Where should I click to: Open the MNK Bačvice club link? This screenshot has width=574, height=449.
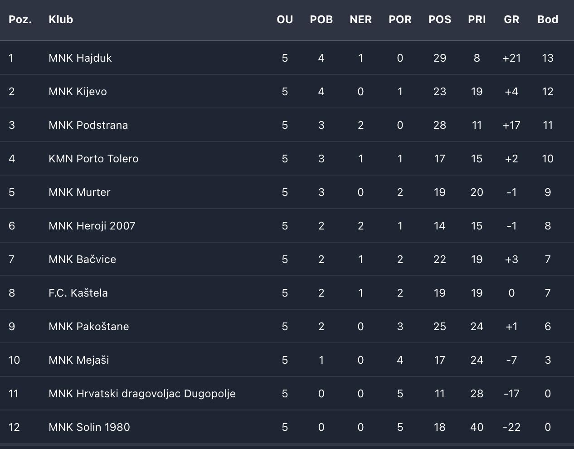point(82,259)
